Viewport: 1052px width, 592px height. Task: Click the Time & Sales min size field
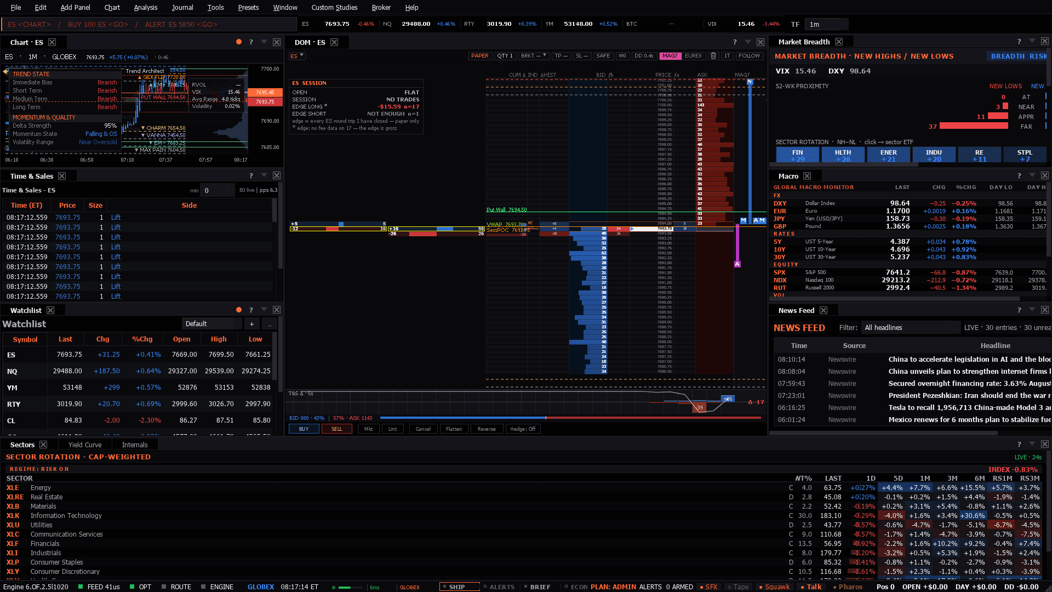tap(218, 190)
